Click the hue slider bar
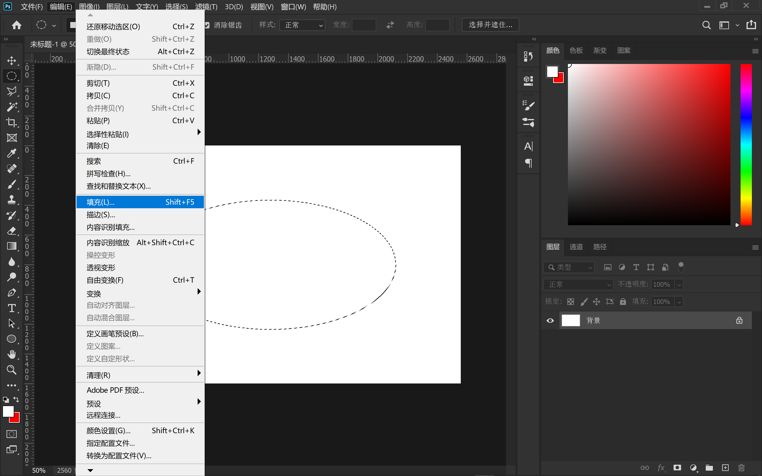This screenshot has width=762, height=476. coord(746,145)
